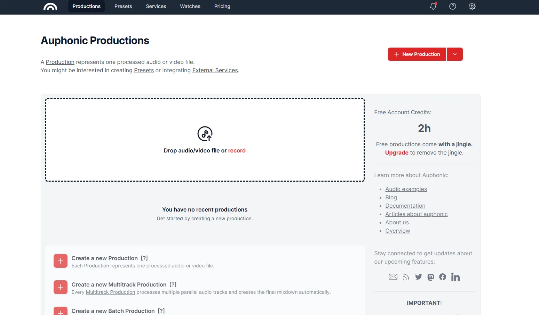Screen dimensions: 539x315
Task: Open the Twitter icon
Action: click(x=419, y=277)
